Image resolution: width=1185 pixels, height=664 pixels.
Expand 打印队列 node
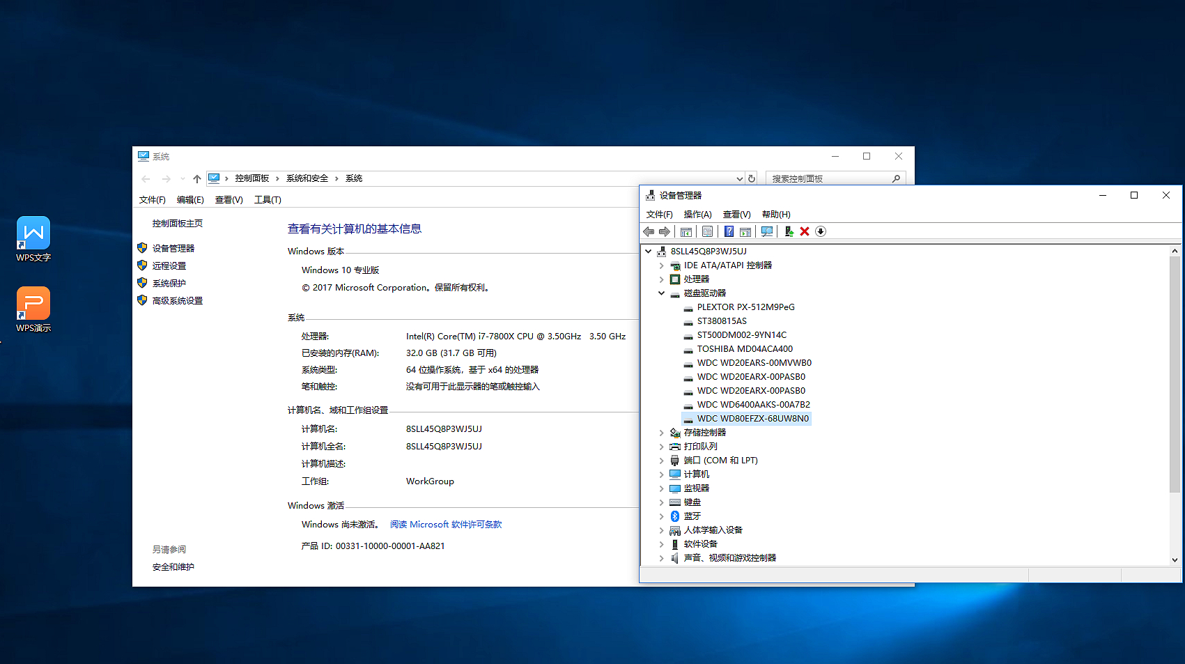click(662, 447)
